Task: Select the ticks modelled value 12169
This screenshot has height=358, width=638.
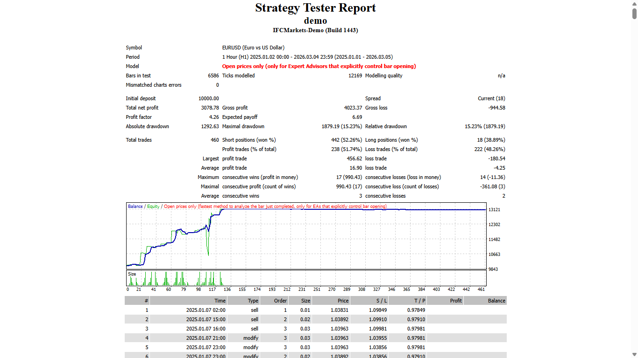Action: click(355, 76)
